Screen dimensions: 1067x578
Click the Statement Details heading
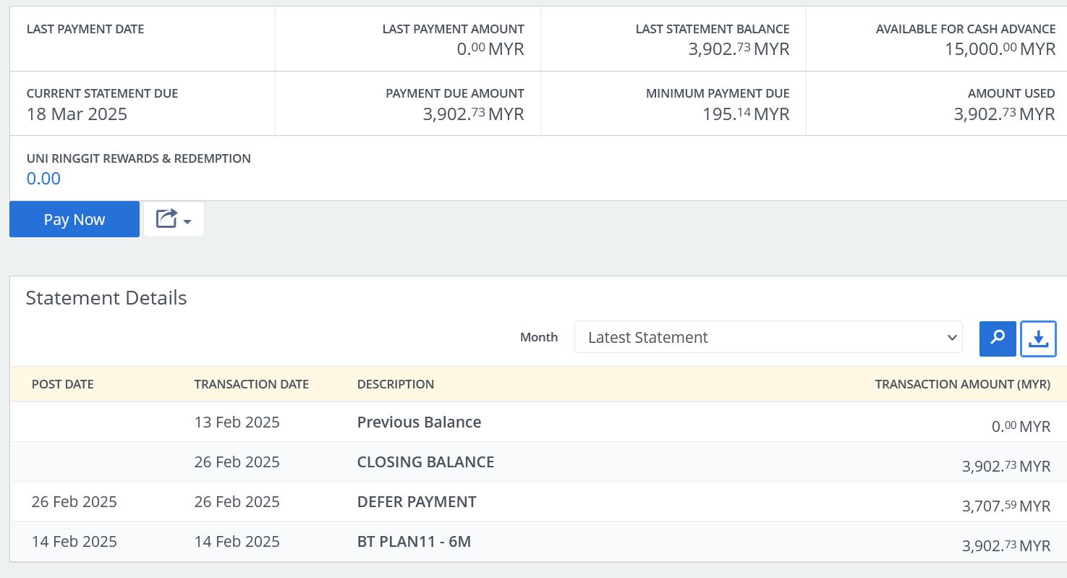tap(106, 298)
